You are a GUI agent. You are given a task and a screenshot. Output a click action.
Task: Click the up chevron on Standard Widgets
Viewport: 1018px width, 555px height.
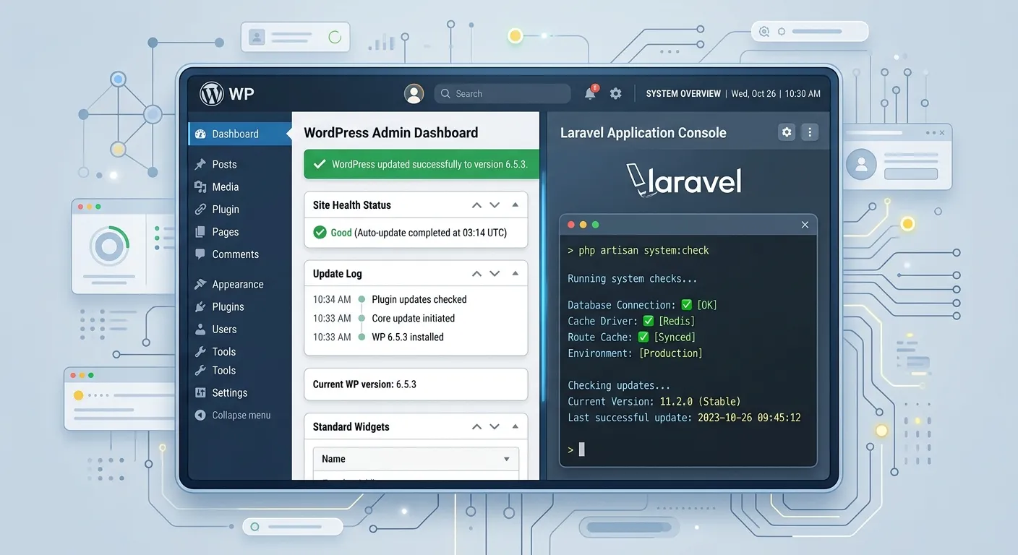click(x=476, y=427)
